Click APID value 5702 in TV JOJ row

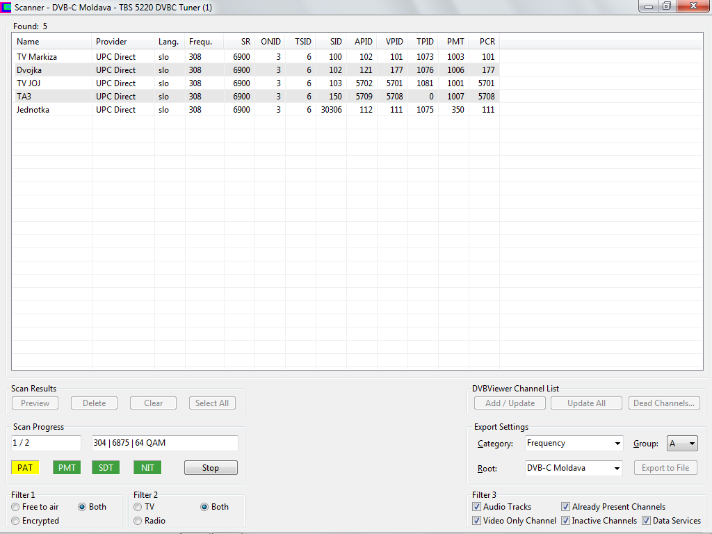(364, 83)
